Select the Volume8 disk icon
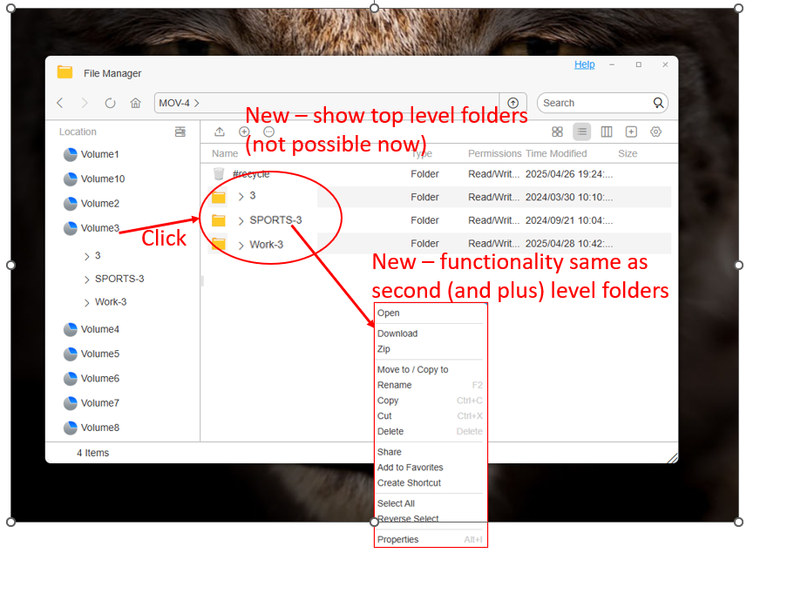 [x=71, y=428]
